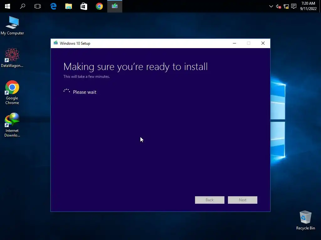Screen dimensions: 321x240
Task: Click the Windows 10 Setup title icon
Action: point(56,43)
